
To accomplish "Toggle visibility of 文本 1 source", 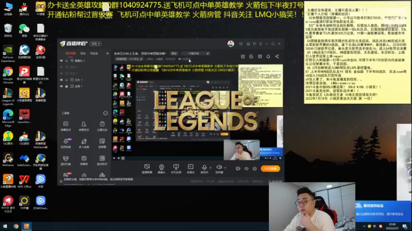I will [61, 80].
